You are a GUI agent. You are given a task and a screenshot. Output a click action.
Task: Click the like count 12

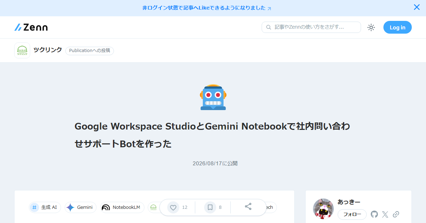[185, 207]
